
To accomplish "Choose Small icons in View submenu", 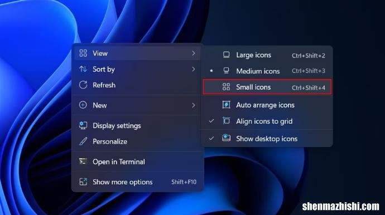I will [x=267, y=87].
